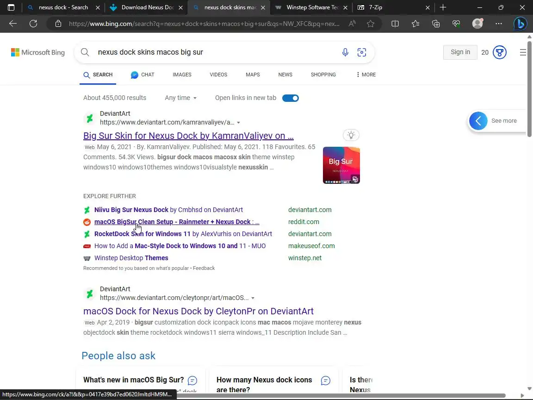Expand What's new in macOS Big Sur question
Image resolution: width=533 pixels, height=400 pixels.
(x=134, y=380)
